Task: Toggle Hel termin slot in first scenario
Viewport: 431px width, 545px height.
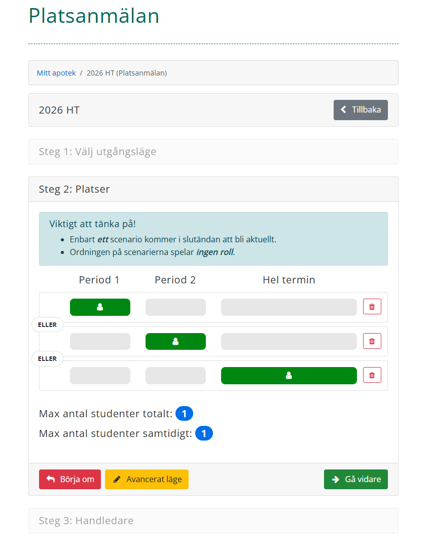Action: pos(289,307)
